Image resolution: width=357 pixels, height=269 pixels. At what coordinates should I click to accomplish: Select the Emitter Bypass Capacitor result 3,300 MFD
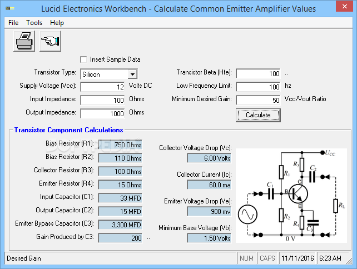tap(120, 225)
